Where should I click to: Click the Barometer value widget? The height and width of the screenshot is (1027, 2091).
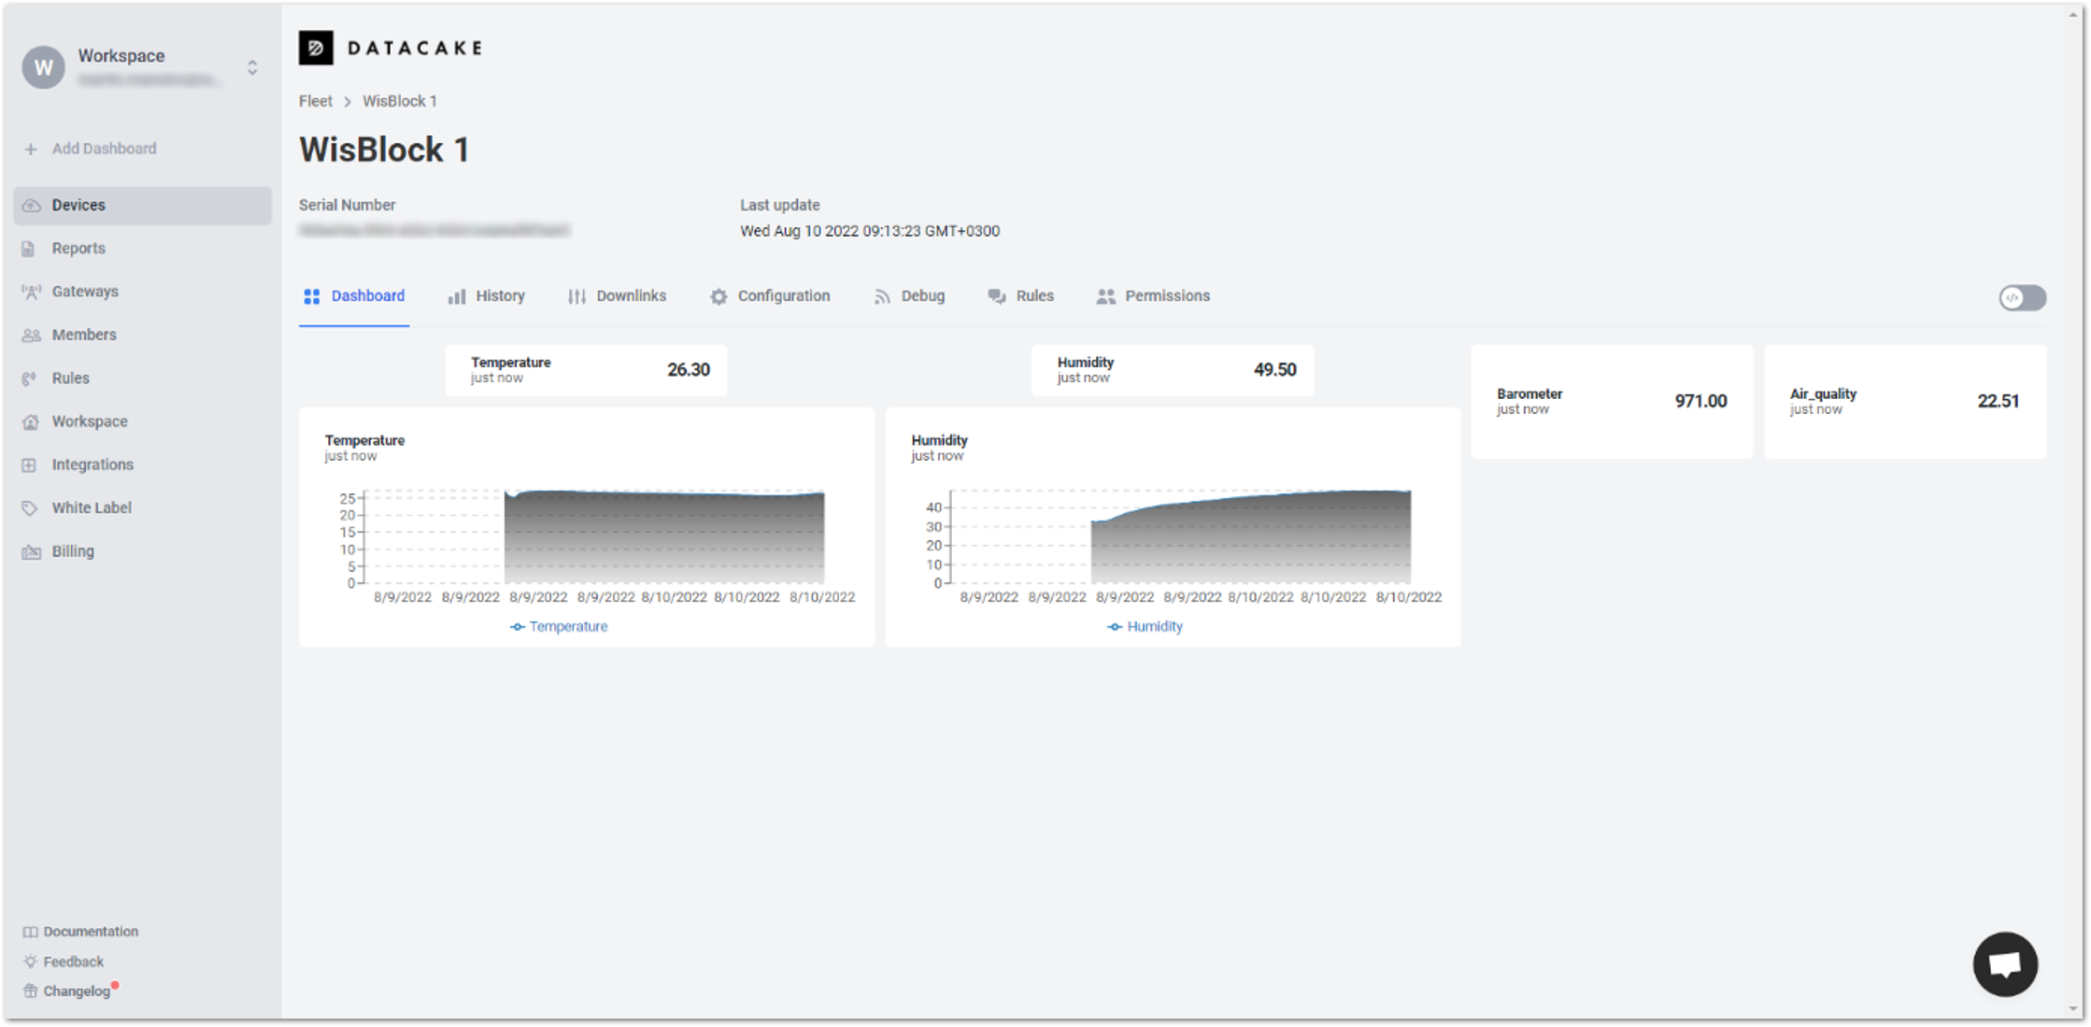1612,401
